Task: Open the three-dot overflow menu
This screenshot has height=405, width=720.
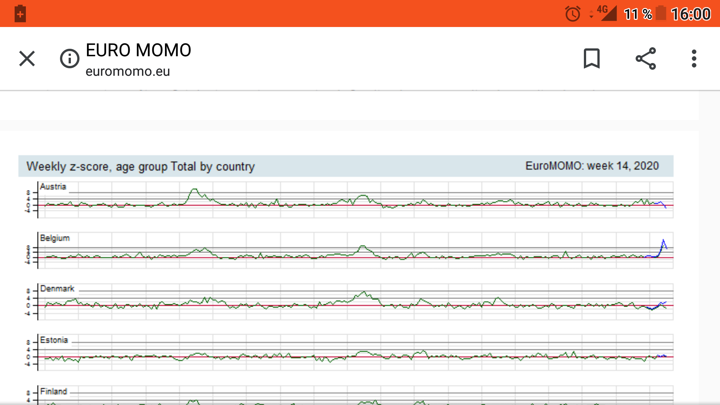Action: [694, 58]
